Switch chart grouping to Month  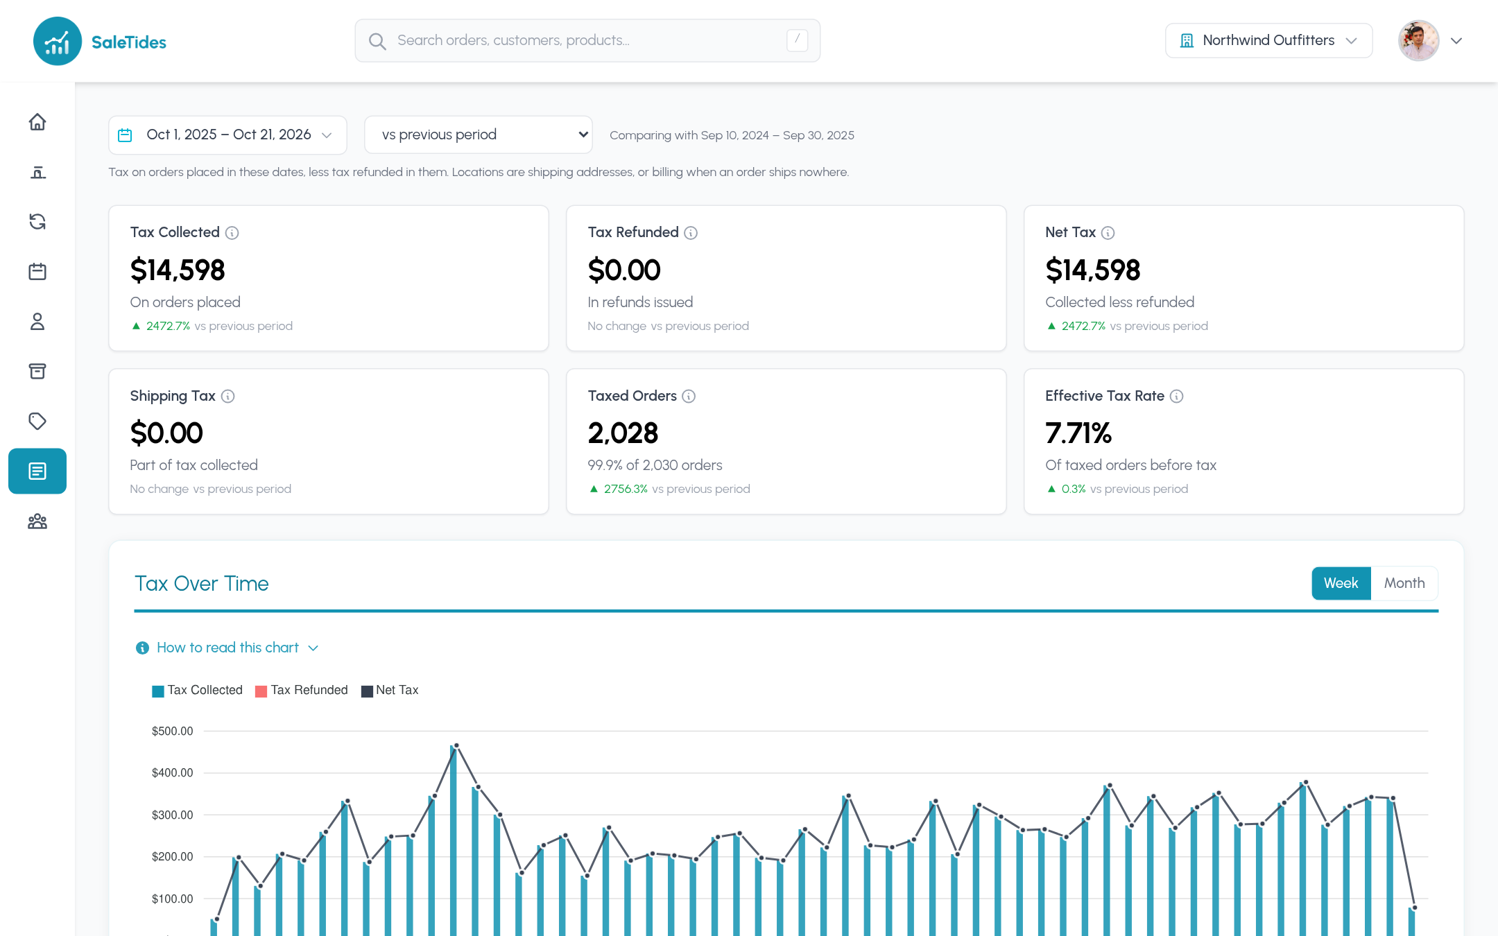tap(1404, 583)
